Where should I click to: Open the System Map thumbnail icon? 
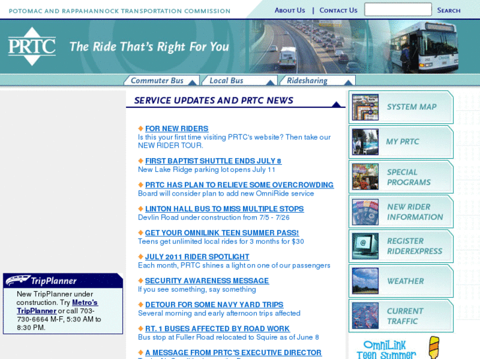pos(365,107)
